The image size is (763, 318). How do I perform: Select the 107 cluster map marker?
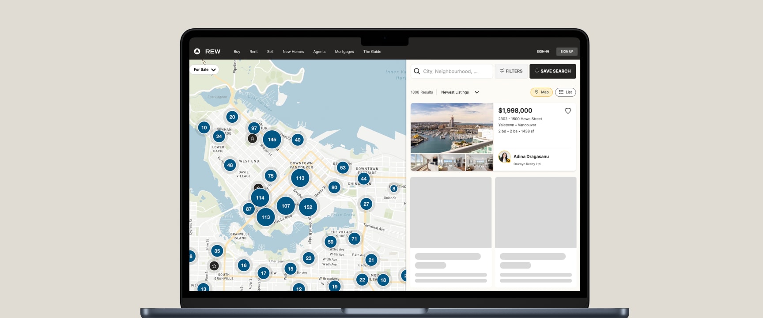(286, 206)
